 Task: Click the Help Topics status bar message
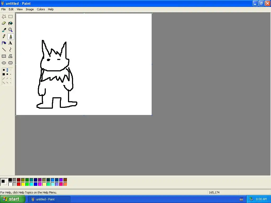click(29, 192)
